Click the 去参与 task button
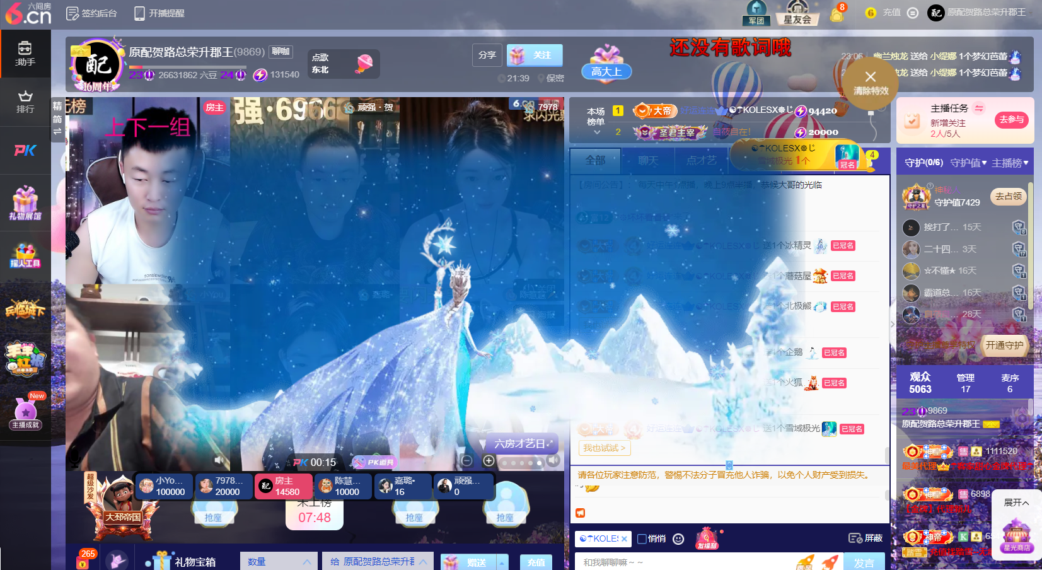Viewport: 1042px width, 570px height. pyautogui.click(x=1012, y=119)
